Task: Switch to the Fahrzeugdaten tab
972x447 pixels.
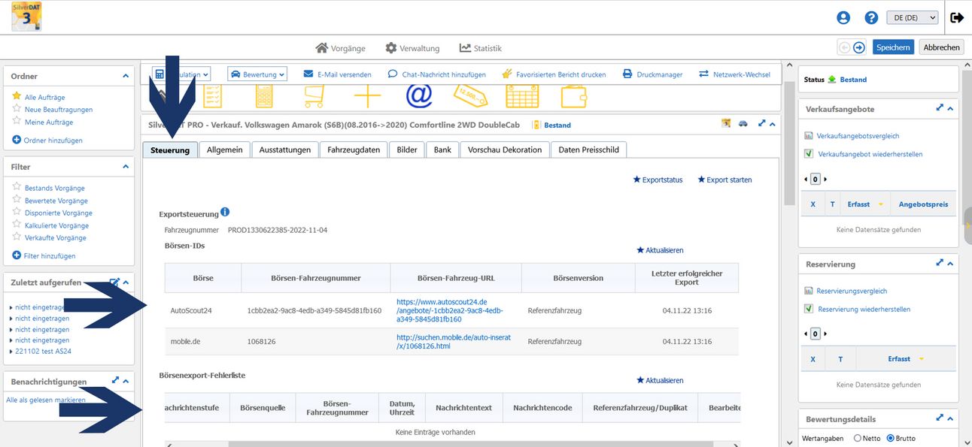Action: point(354,150)
